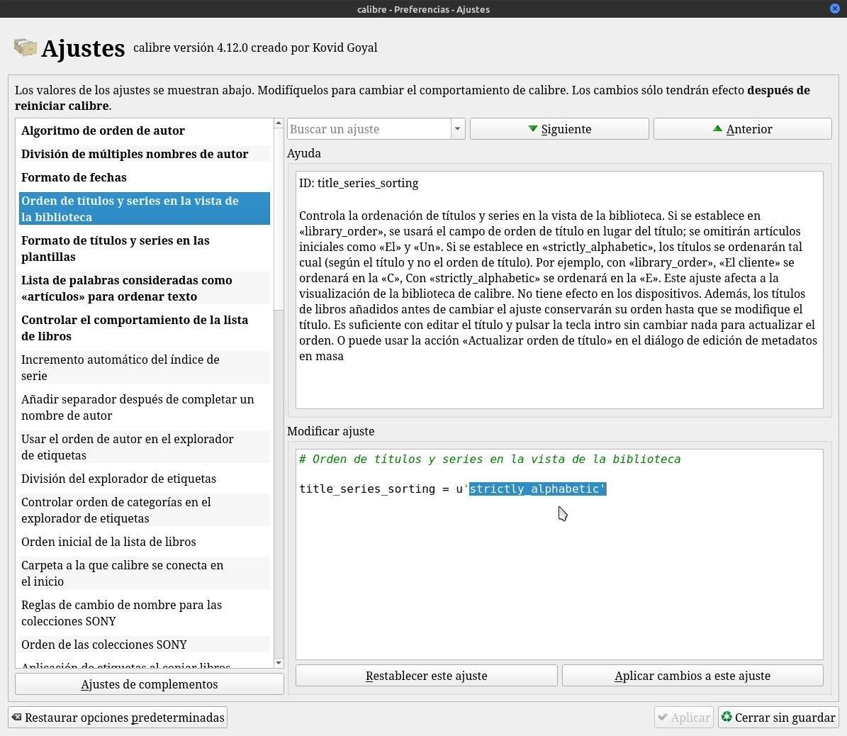The width and height of the screenshot is (847, 736).
Task: Click the Siguiente button
Action: tap(559, 128)
